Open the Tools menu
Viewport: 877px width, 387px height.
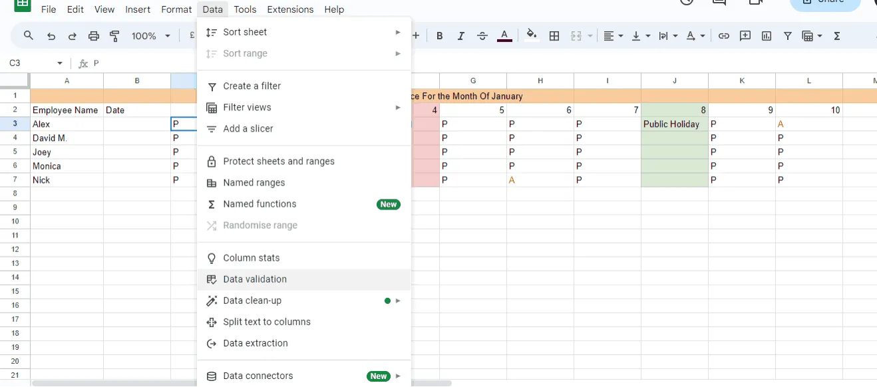click(x=245, y=9)
